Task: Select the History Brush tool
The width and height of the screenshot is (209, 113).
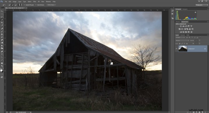Action: pos(2,37)
